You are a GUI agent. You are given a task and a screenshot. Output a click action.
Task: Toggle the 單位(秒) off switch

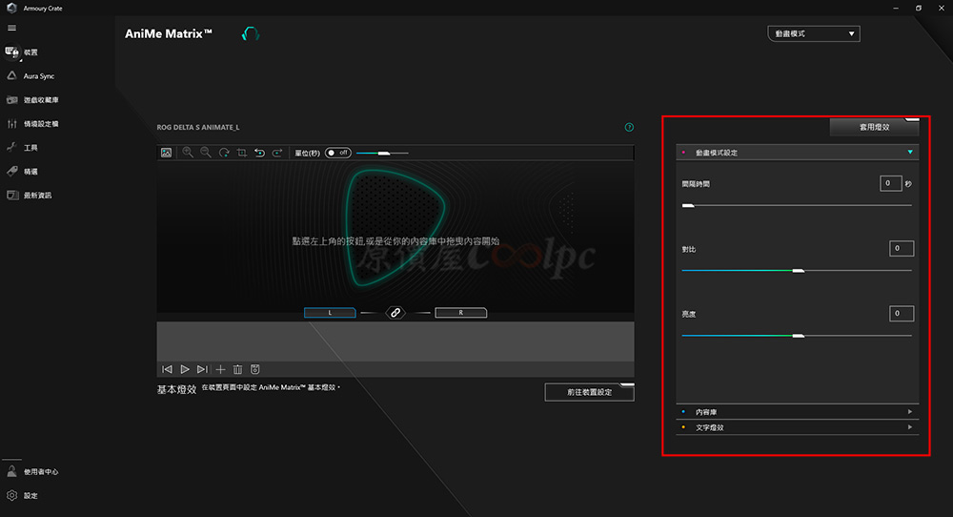338,153
